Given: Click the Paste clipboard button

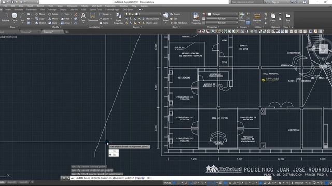Looking at the screenshot, I should (273, 17).
